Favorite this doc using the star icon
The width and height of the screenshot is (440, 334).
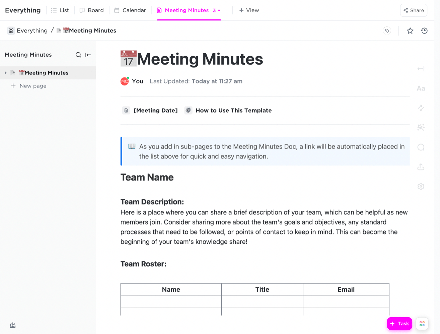(410, 31)
